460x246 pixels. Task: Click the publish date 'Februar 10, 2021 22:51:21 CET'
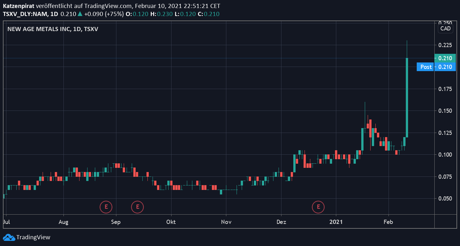[178, 6]
